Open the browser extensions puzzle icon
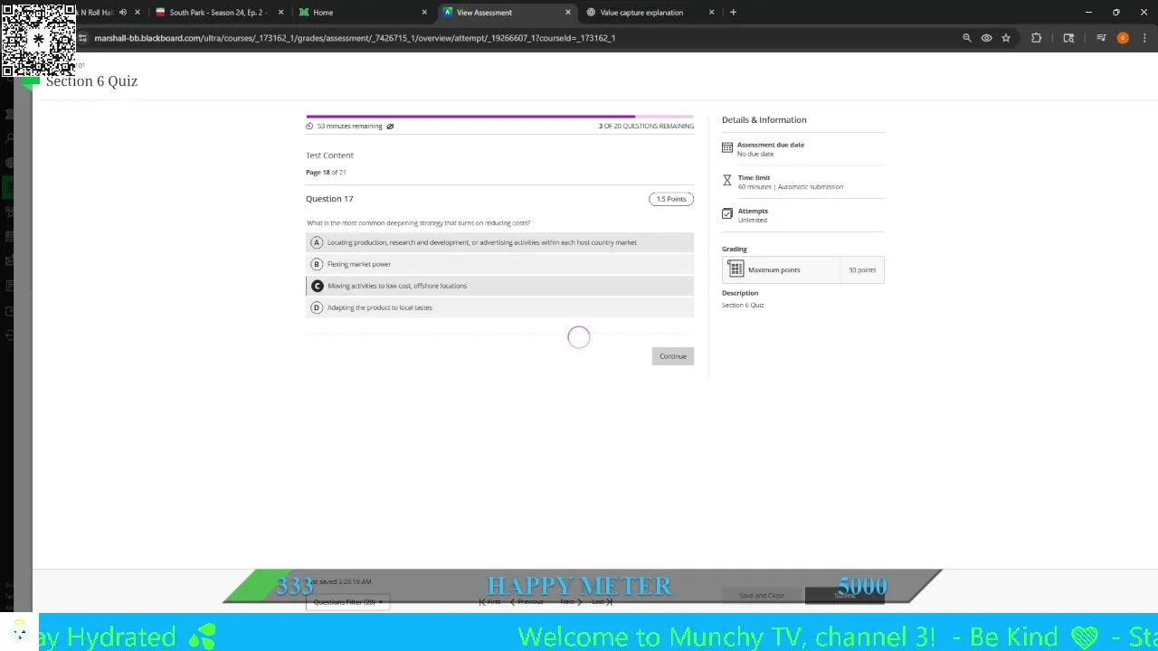Image resolution: width=1158 pixels, height=651 pixels. pos(1037,38)
